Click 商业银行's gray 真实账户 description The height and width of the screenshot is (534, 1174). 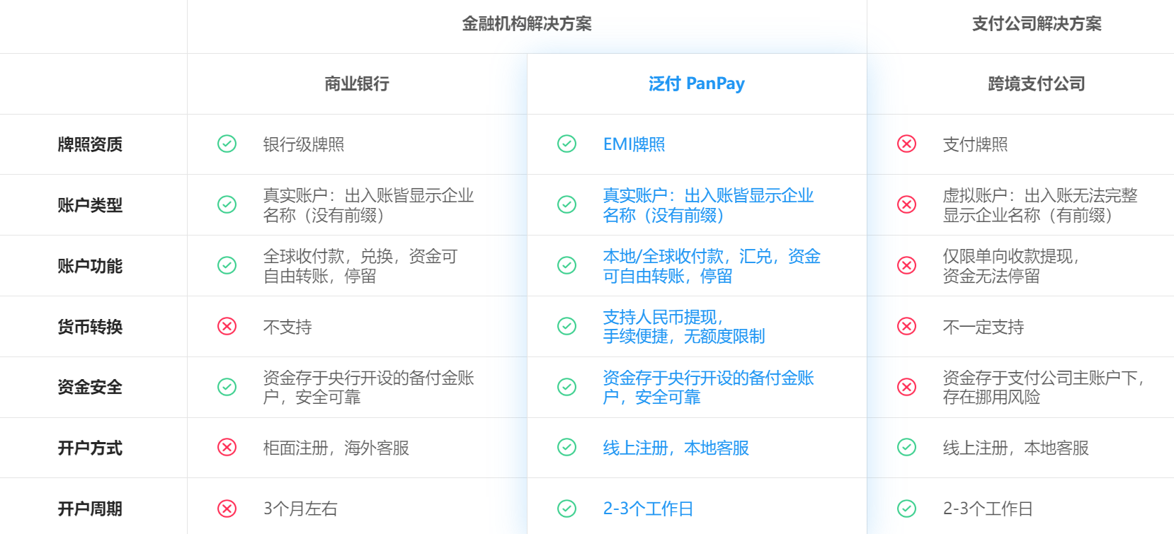coord(368,205)
